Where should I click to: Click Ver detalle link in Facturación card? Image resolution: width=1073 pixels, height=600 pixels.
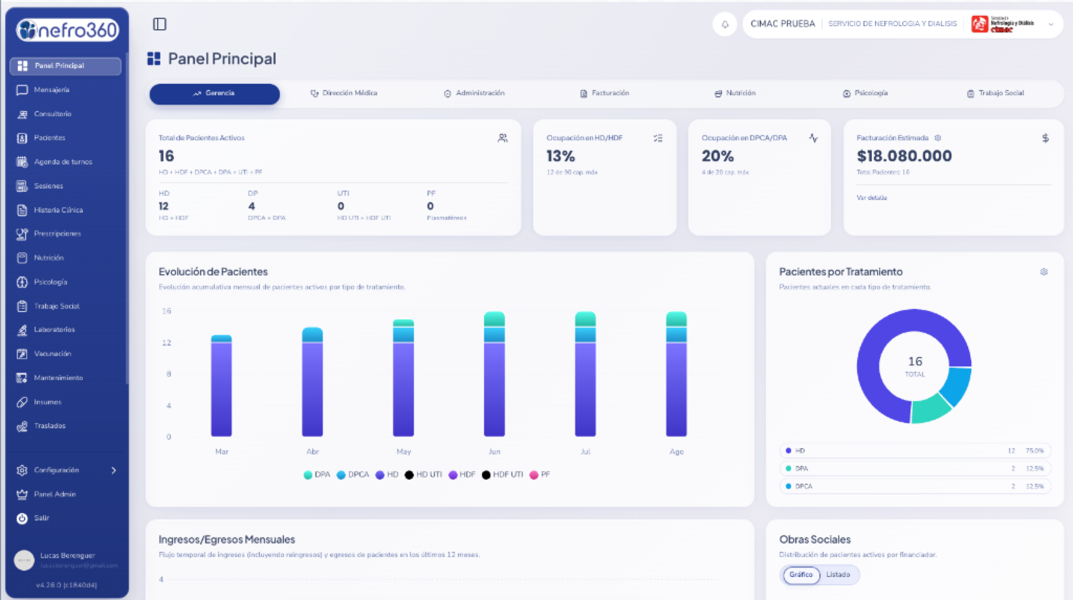tap(872, 198)
